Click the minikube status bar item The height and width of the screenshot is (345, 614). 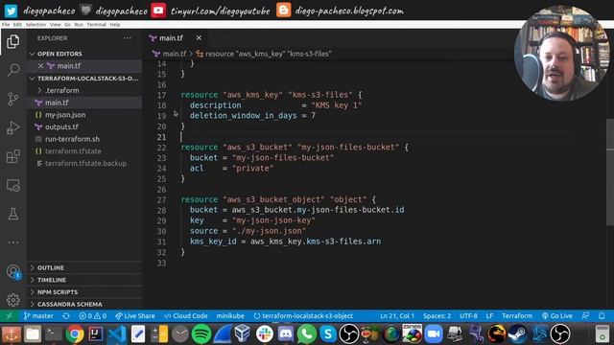pos(230,315)
